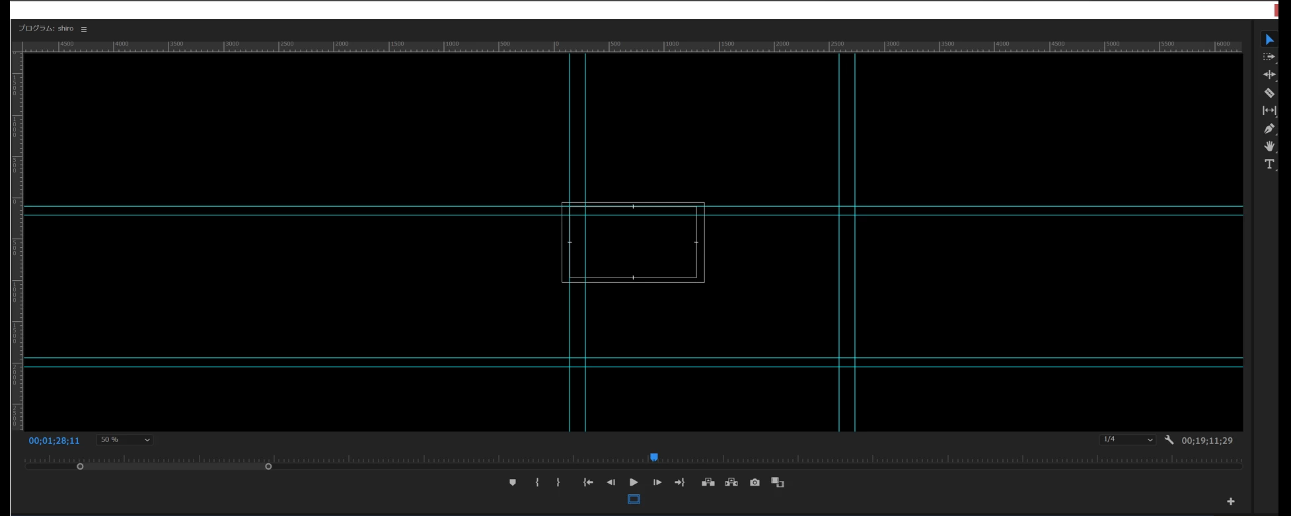The image size is (1291, 516).
Task: Step forward one frame
Action: (x=657, y=482)
